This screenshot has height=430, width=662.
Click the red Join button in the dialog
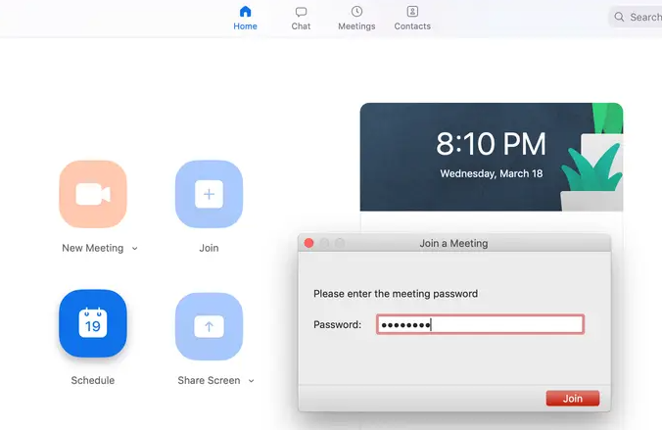[573, 399]
